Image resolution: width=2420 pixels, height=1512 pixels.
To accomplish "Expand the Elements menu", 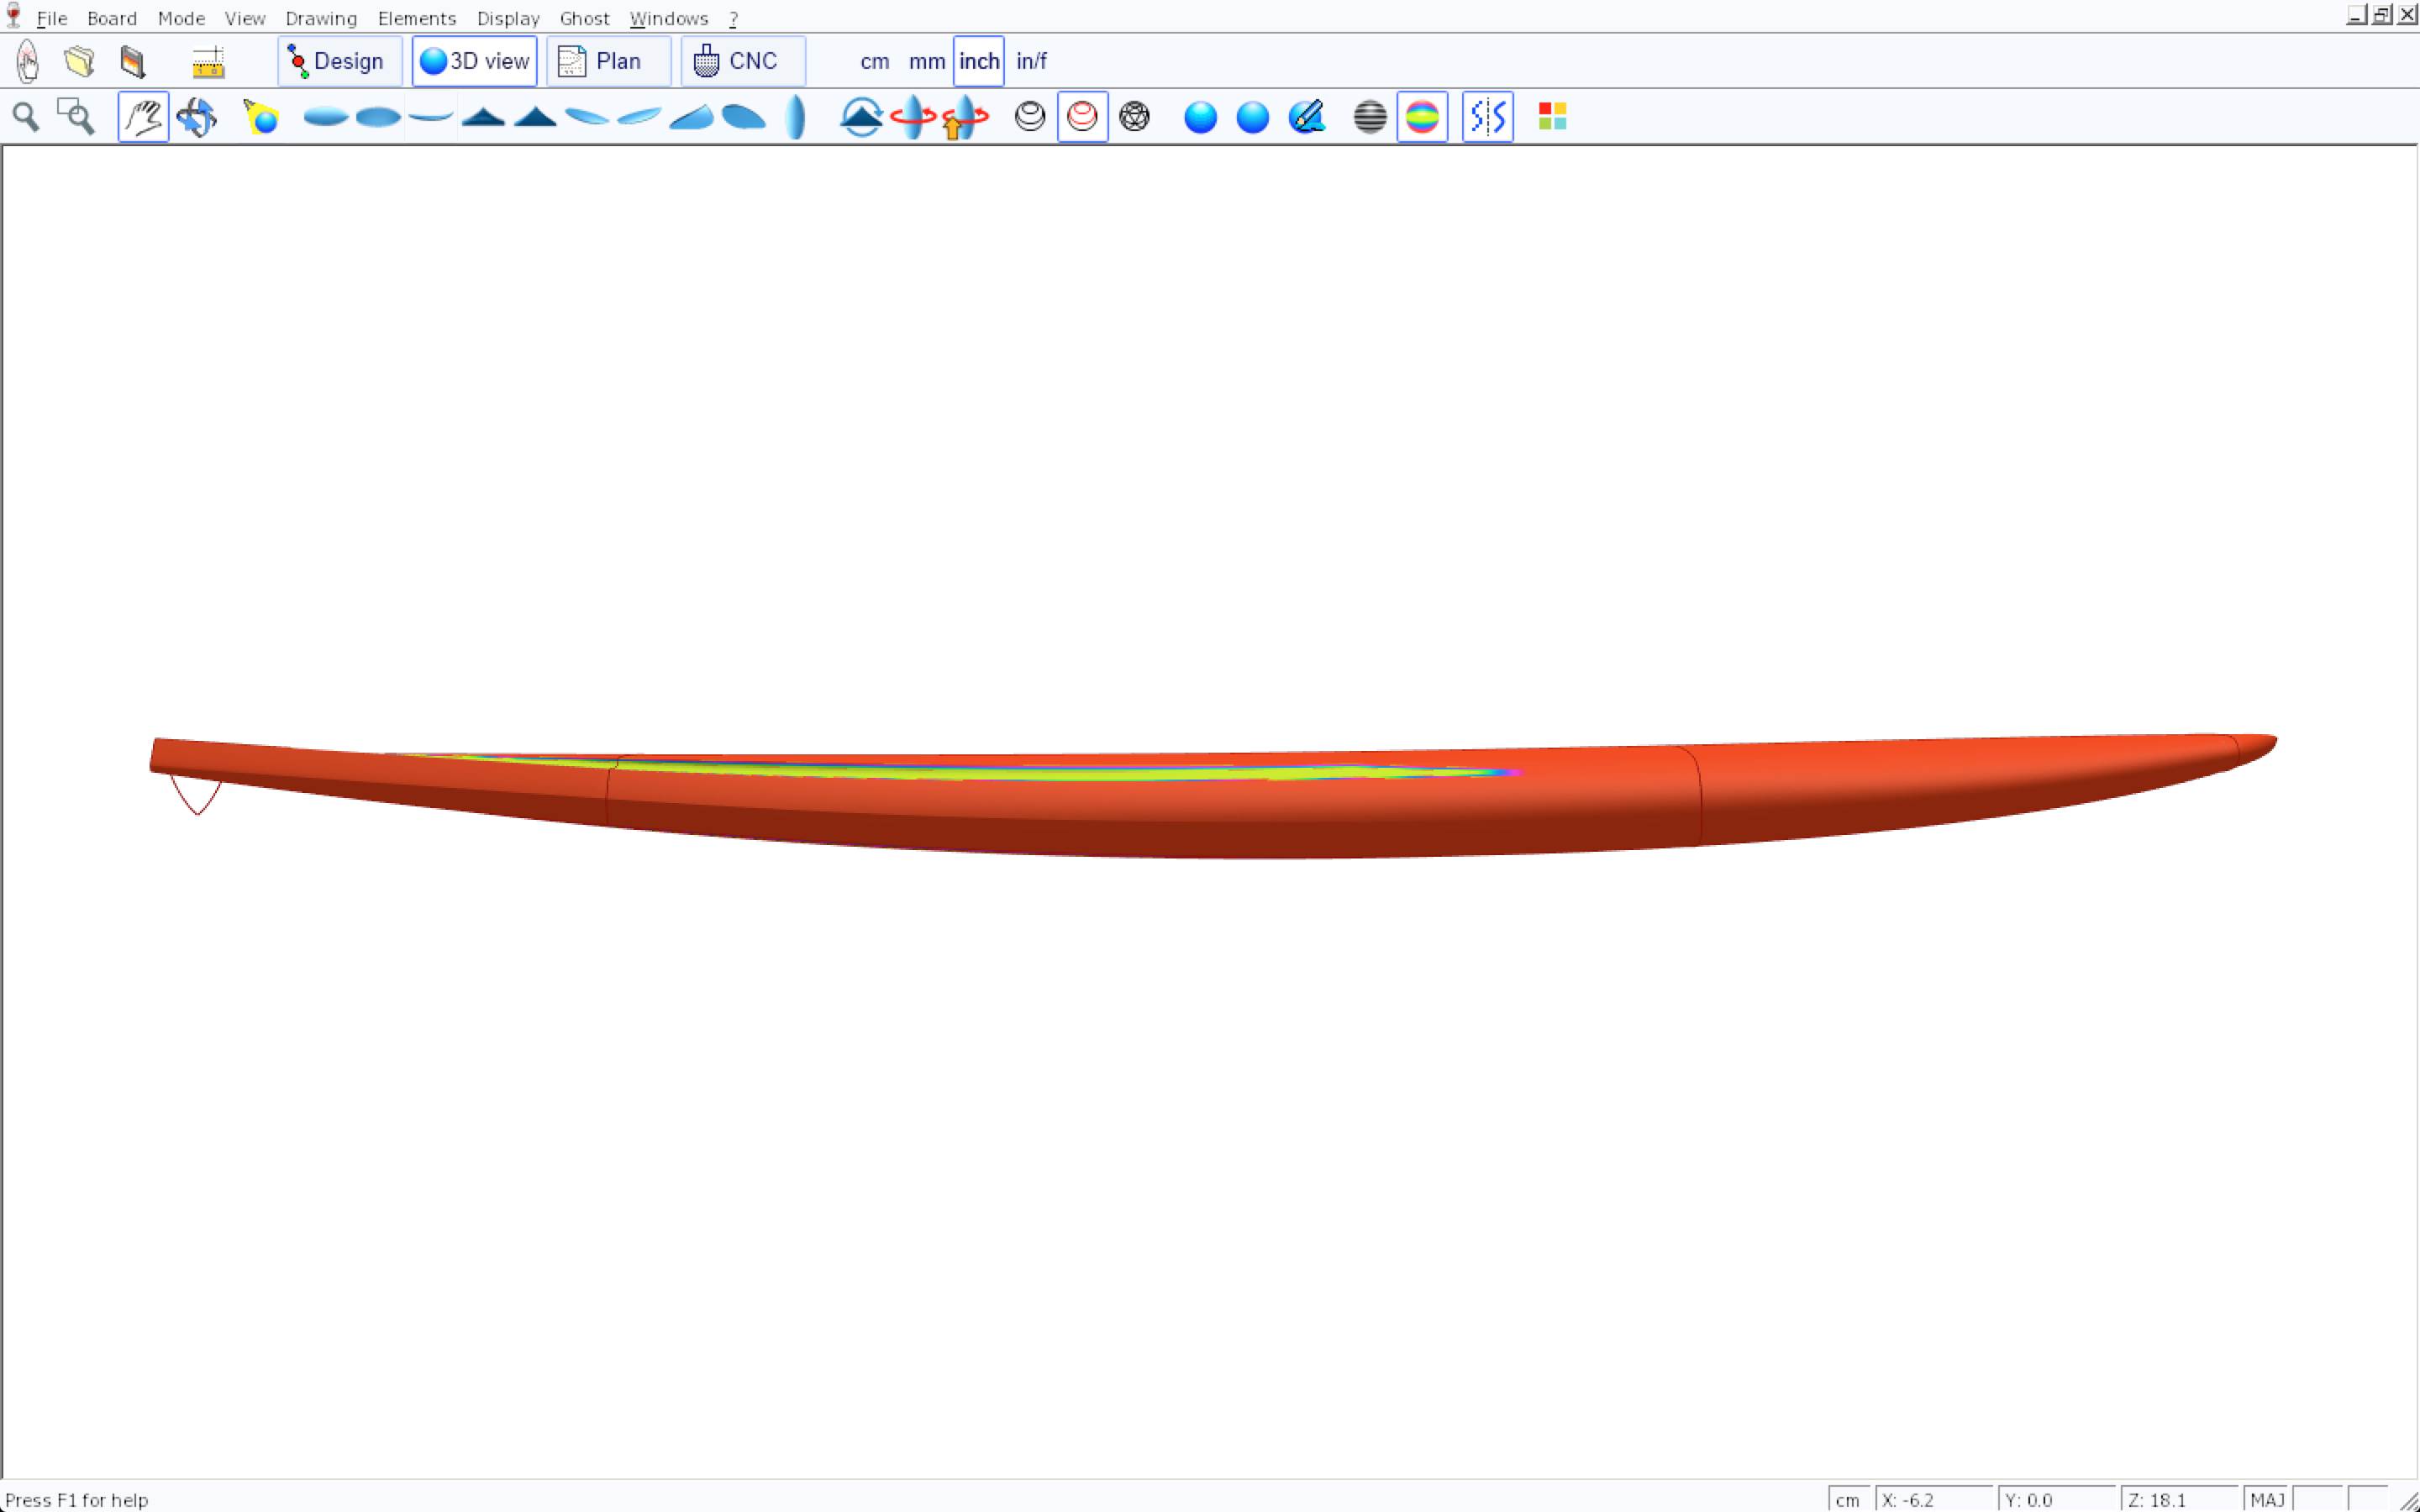I will point(416,18).
